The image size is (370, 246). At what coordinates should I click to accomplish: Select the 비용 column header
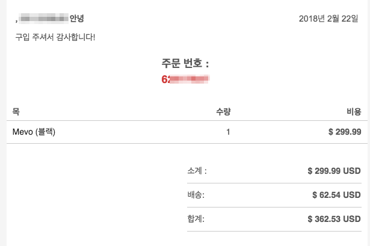354,111
